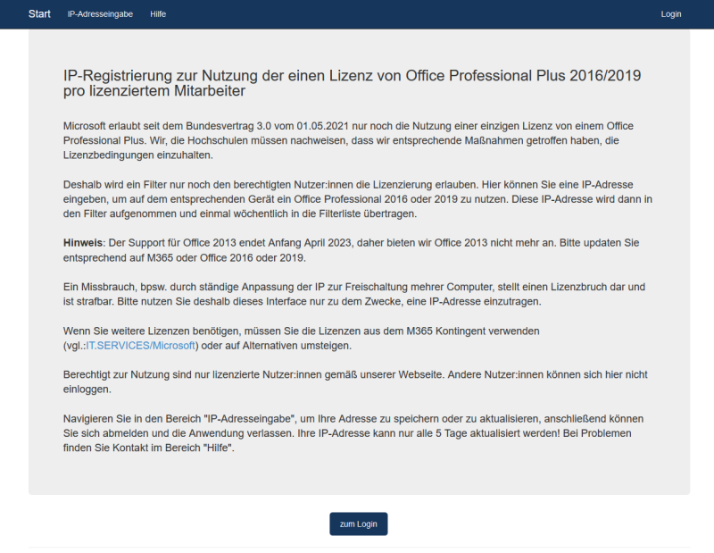Viewport: 714px width, 553px height.
Task: Click the 'IP-Registrierung zur Nutzung' page heading
Action: (x=352, y=75)
